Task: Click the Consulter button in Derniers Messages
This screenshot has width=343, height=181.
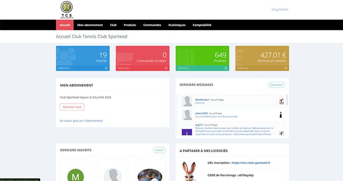Action: point(276,85)
